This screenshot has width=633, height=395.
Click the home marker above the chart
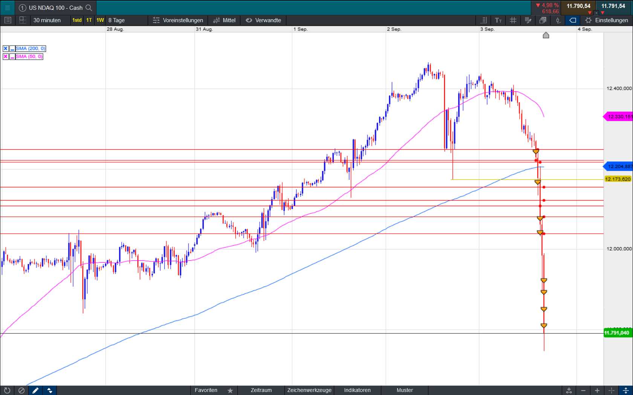click(x=546, y=35)
